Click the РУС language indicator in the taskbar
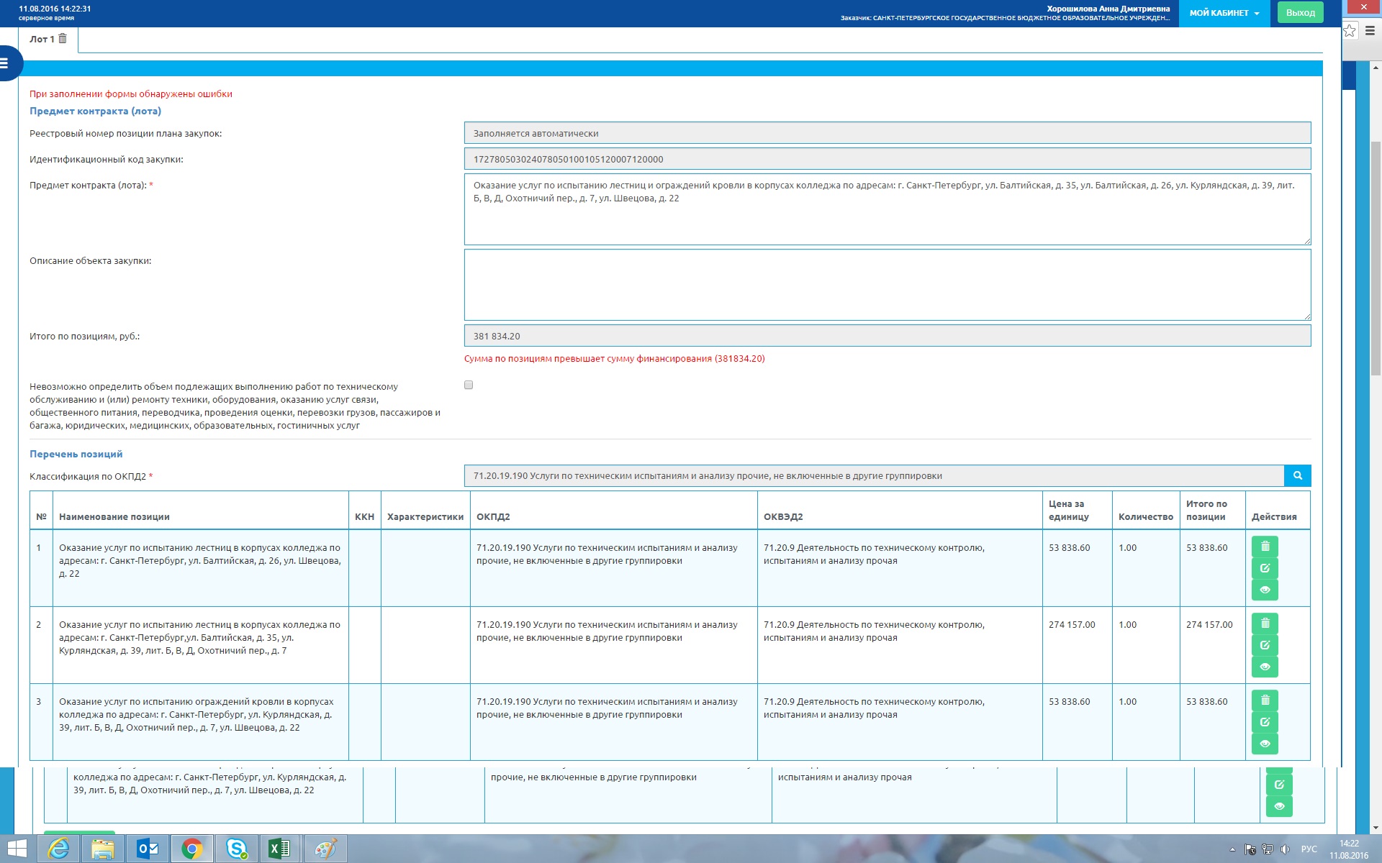This screenshot has height=863, width=1382. [x=1309, y=849]
